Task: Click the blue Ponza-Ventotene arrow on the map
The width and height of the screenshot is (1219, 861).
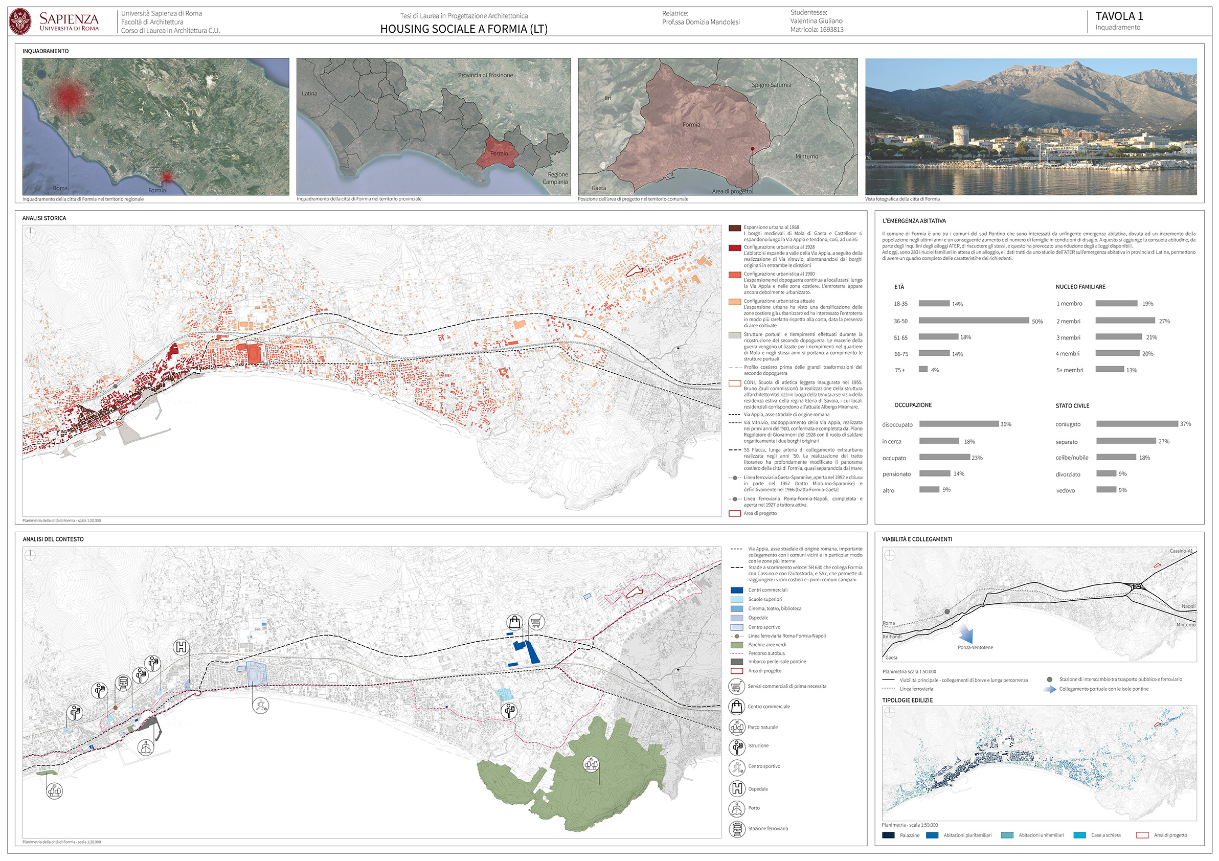Action: tap(966, 635)
